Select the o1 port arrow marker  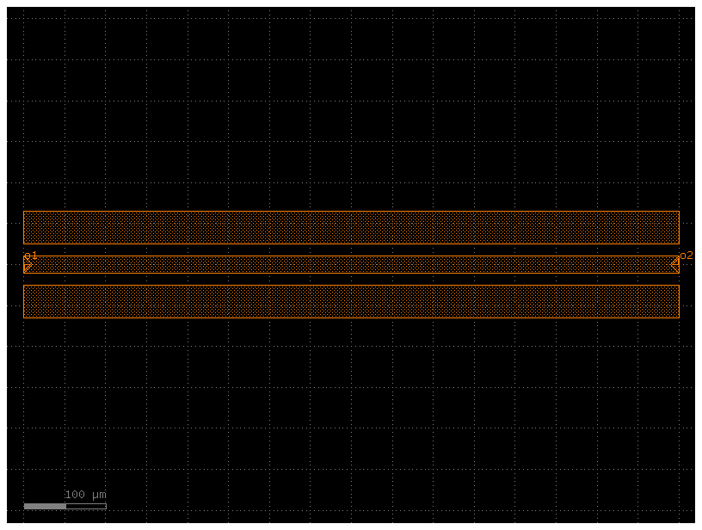[x=28, y=264]
